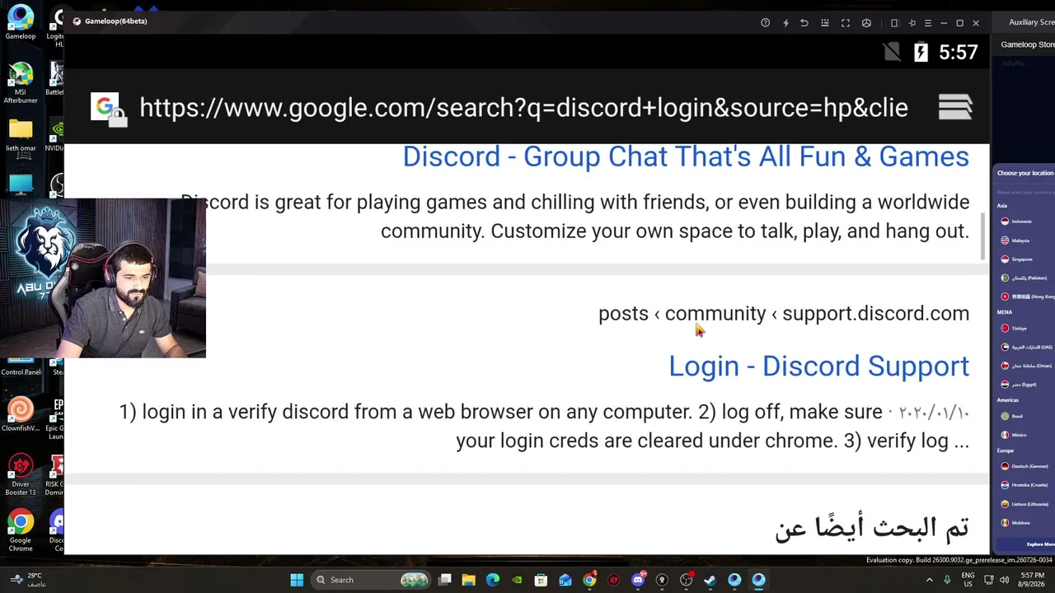Open the ENG US language switcher
1055x593 pixels.
tap(968, 580)
